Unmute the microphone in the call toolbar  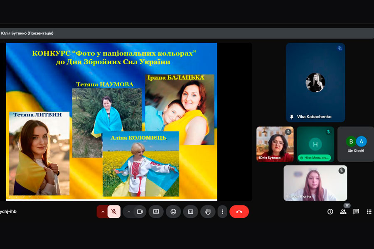pos(114,212)
